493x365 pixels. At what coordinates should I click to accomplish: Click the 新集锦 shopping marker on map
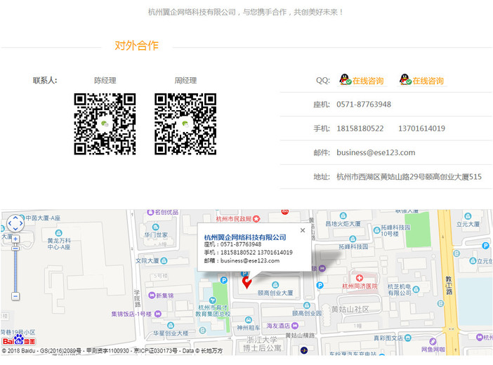pos(150,296)
